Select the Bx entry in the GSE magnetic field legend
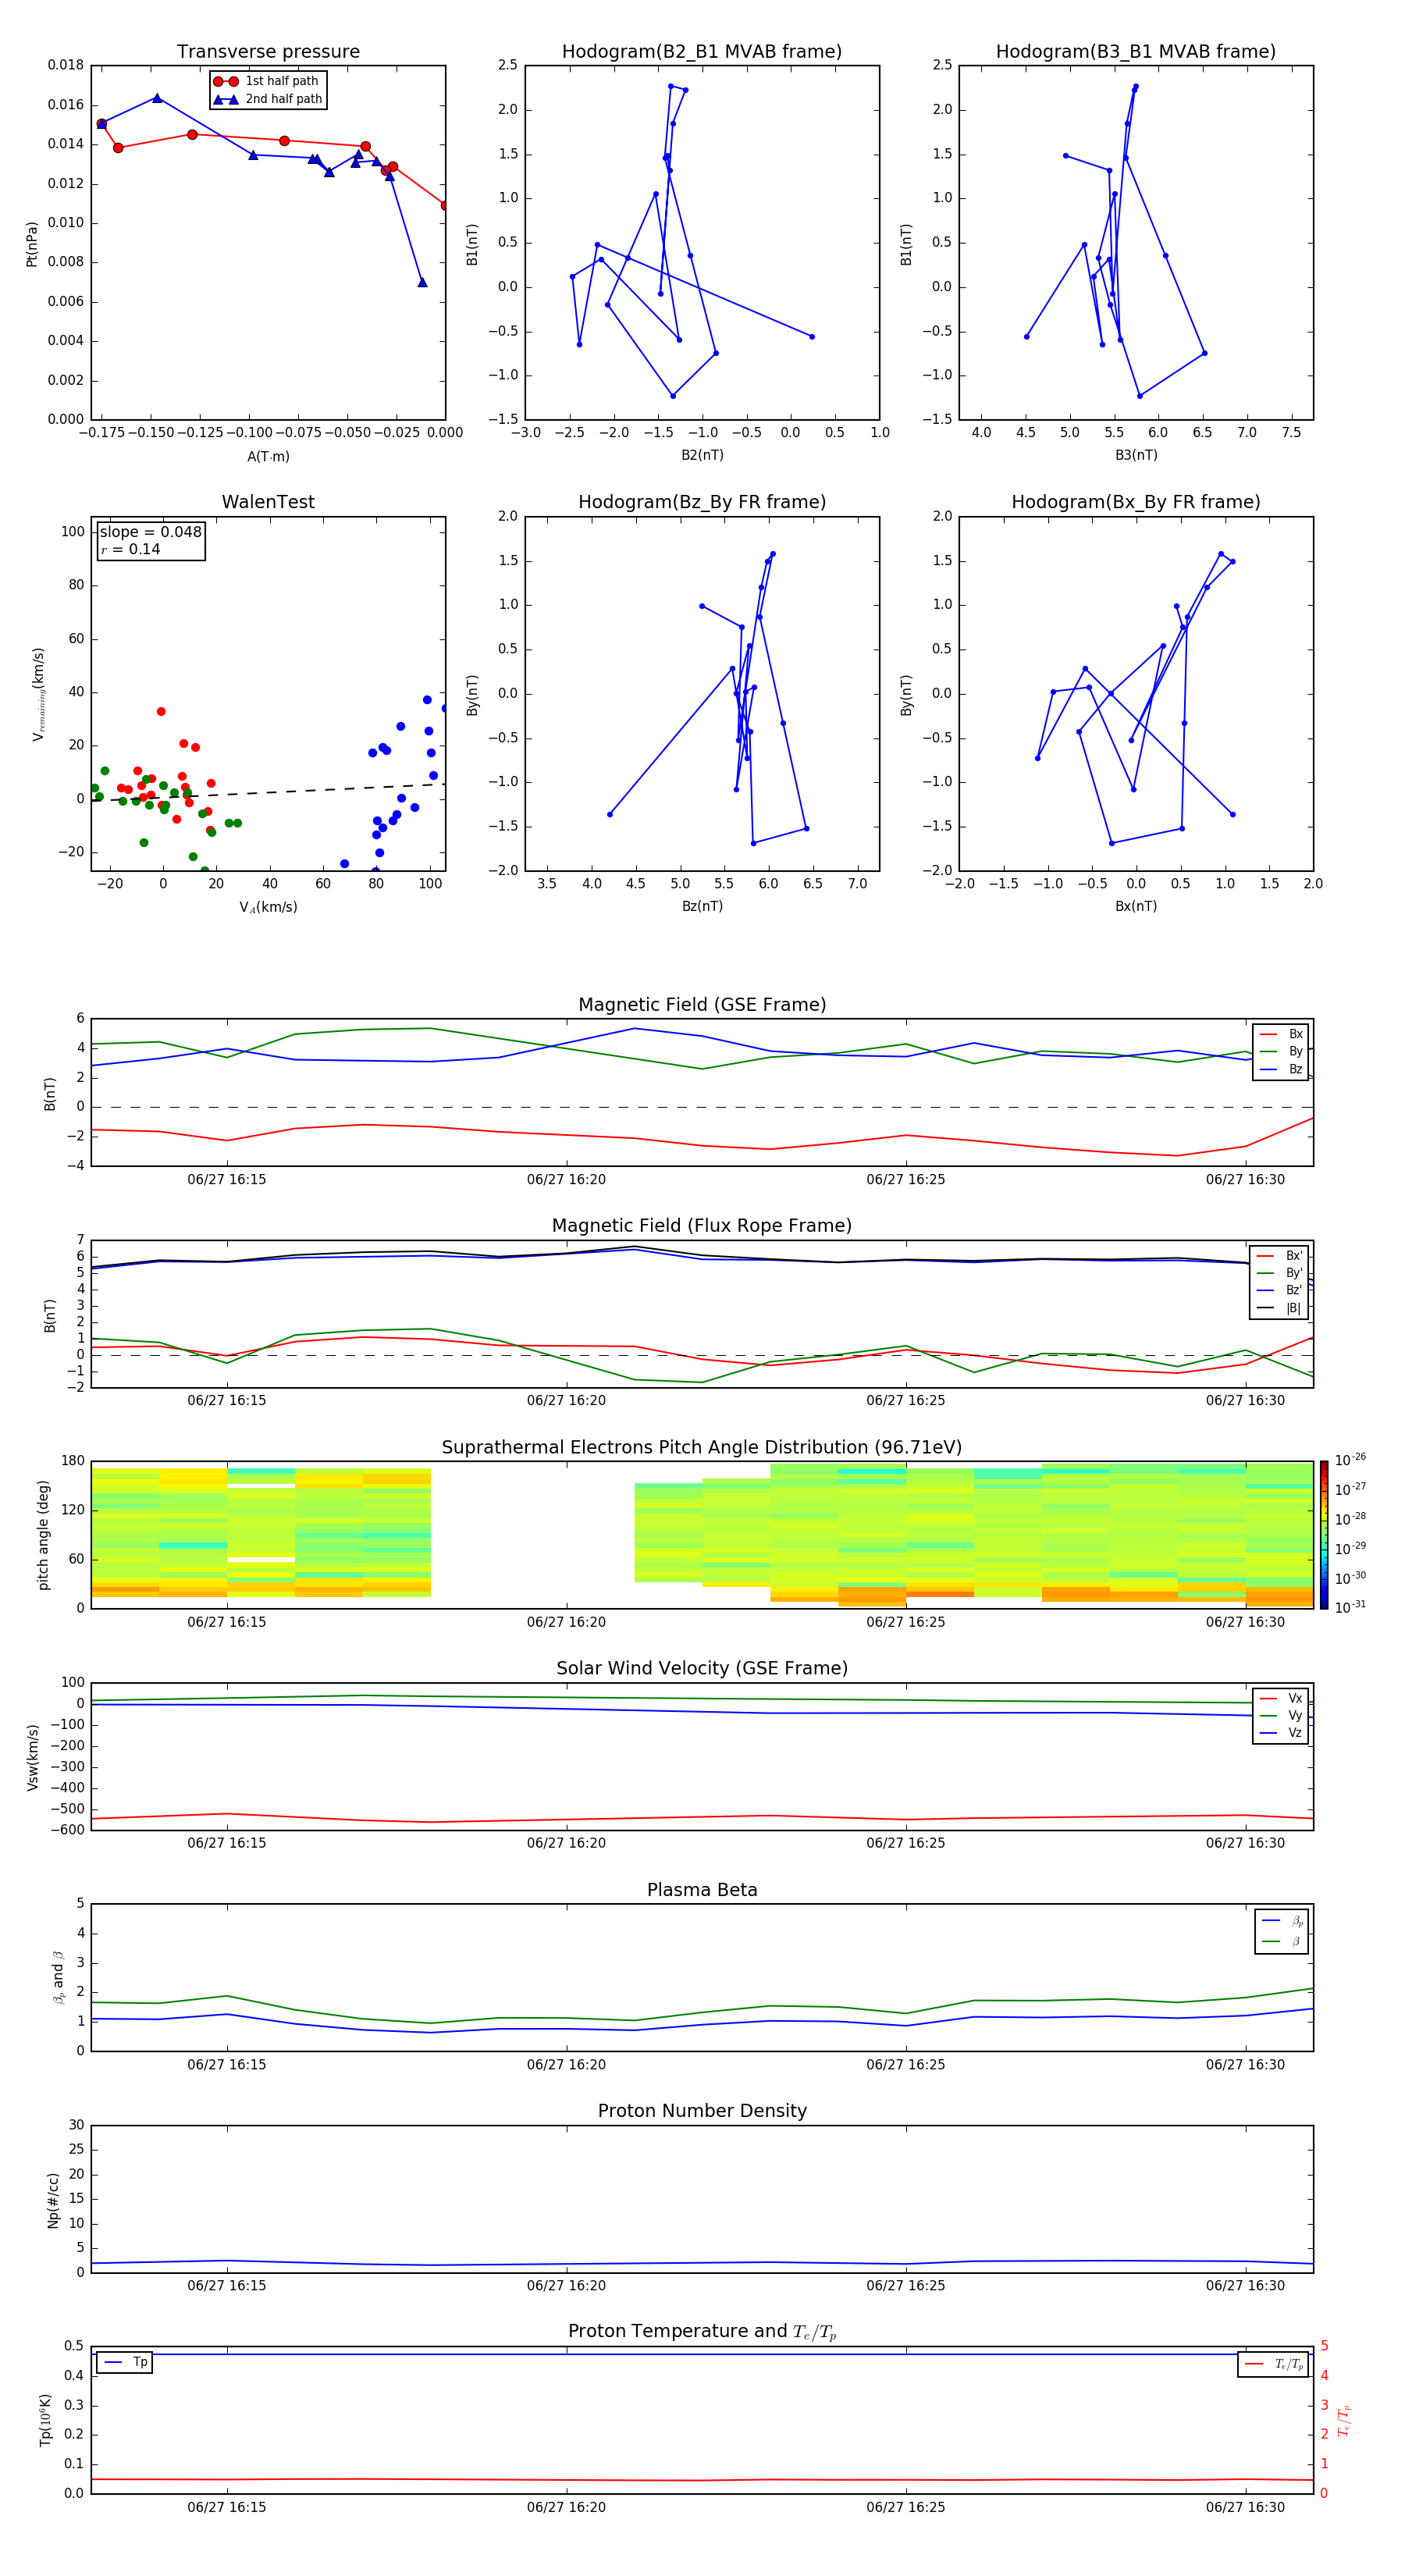 1281,1034
